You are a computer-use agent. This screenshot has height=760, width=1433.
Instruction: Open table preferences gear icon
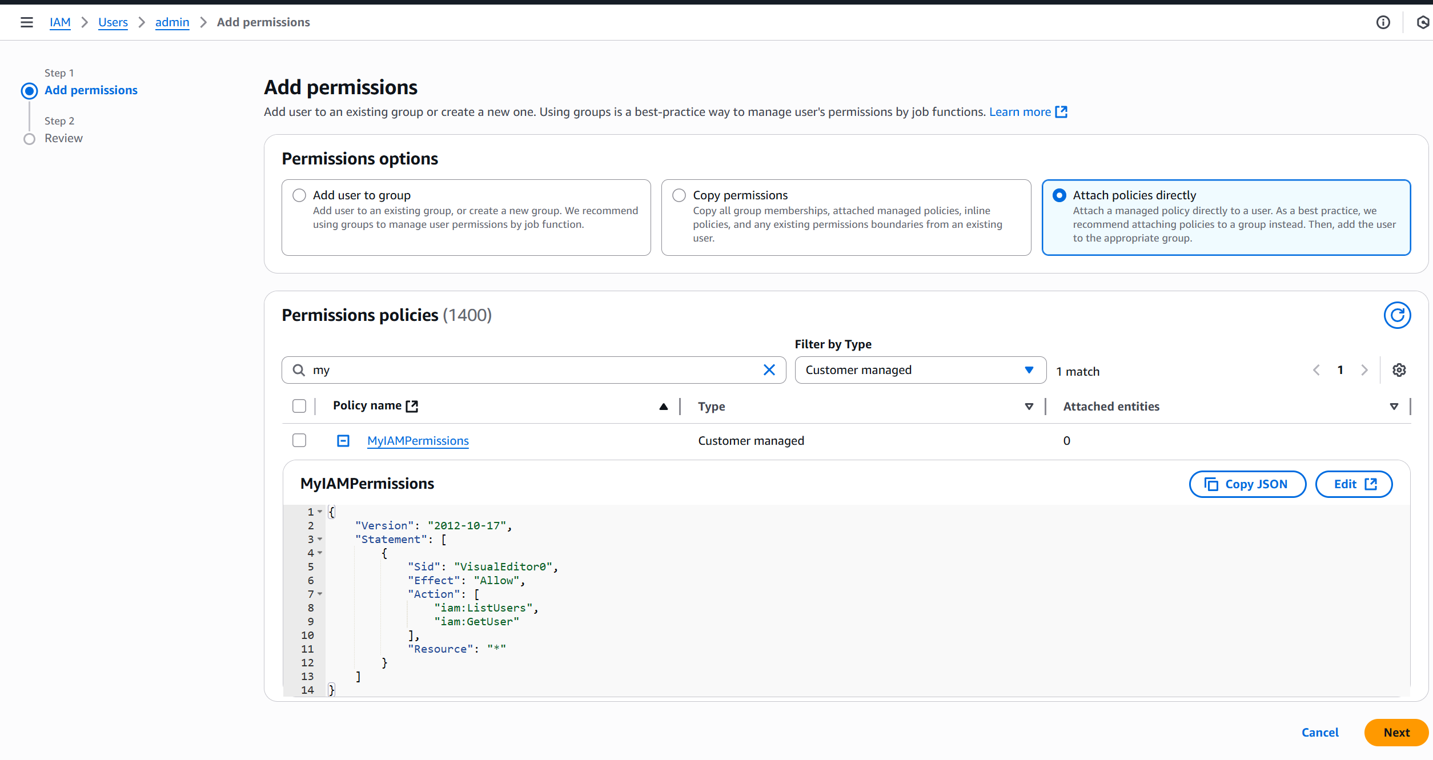point(1399,370)
